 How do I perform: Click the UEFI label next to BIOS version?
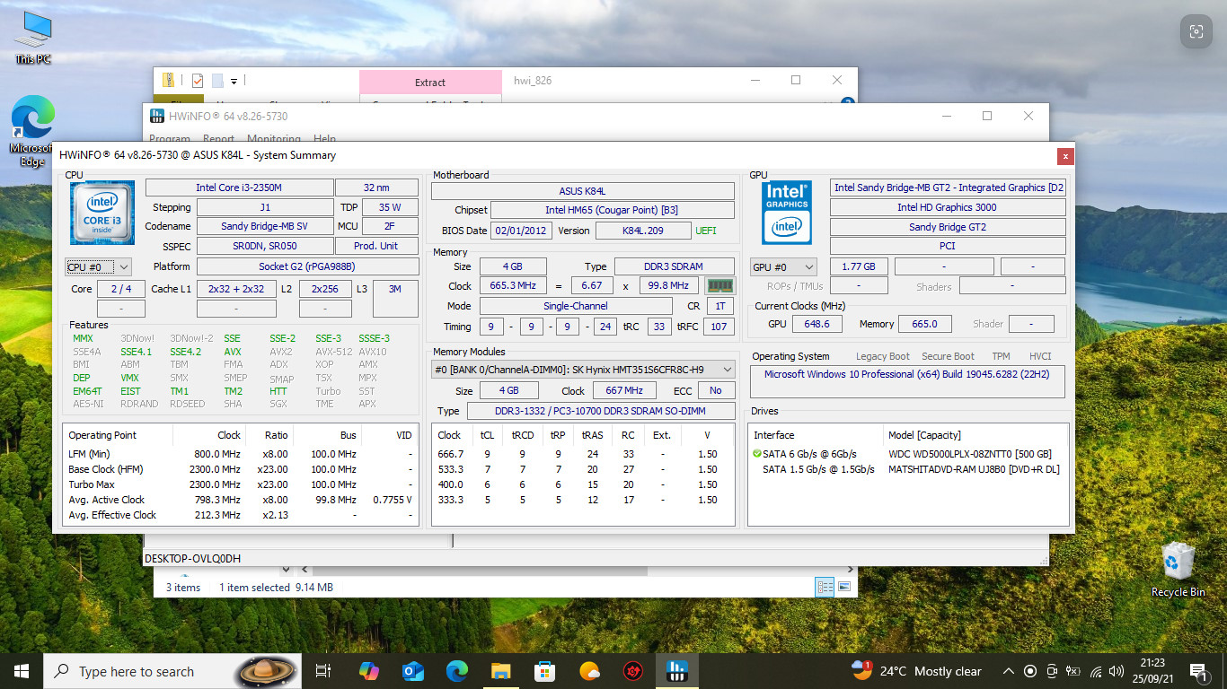pyautogui.click(x=706, y=231)
